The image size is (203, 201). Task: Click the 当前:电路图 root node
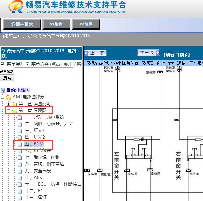coord(18,90)
